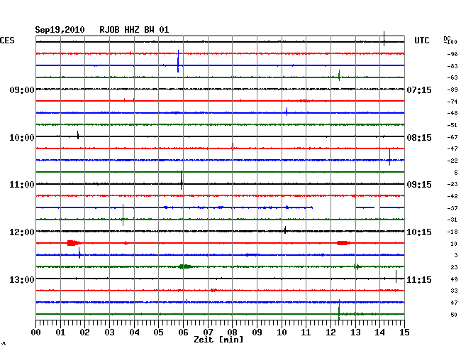Click the x-axis minute label "13"

(355, 333)
